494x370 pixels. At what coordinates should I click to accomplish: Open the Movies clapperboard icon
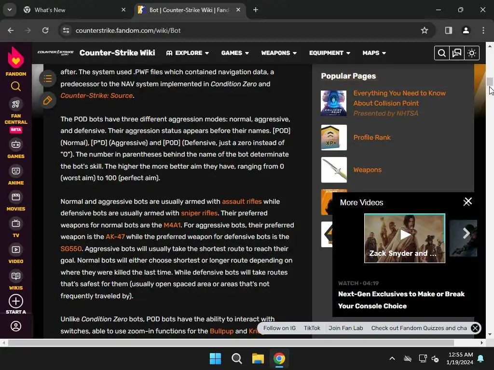[16, 197]
